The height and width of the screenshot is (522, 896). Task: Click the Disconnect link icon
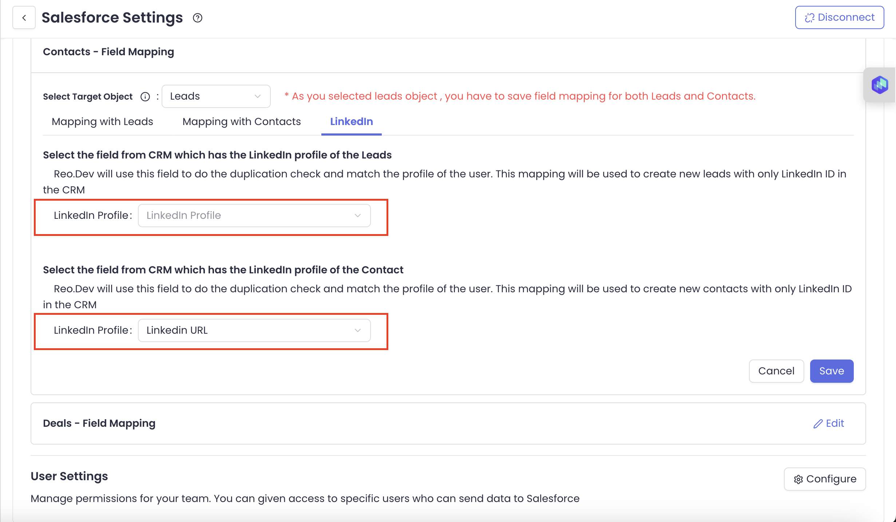[809, 18]
